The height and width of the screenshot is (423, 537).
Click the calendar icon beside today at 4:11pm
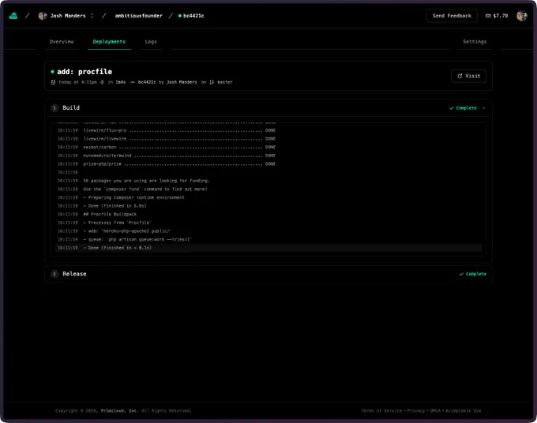click(53, 82)
